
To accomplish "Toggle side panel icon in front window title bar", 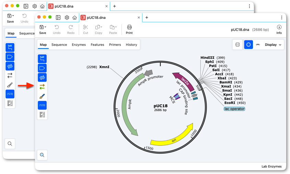I will tap(58, 17).
